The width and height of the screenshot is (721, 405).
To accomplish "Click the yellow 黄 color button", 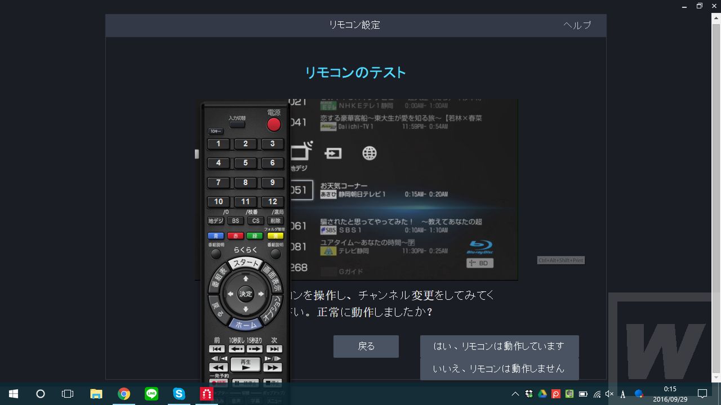I will [275, 236].
